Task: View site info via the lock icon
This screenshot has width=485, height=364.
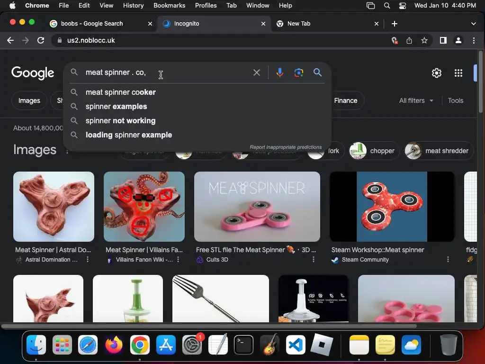Action: [60, 40]
